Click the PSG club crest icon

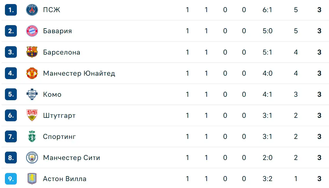coord(32,10)
